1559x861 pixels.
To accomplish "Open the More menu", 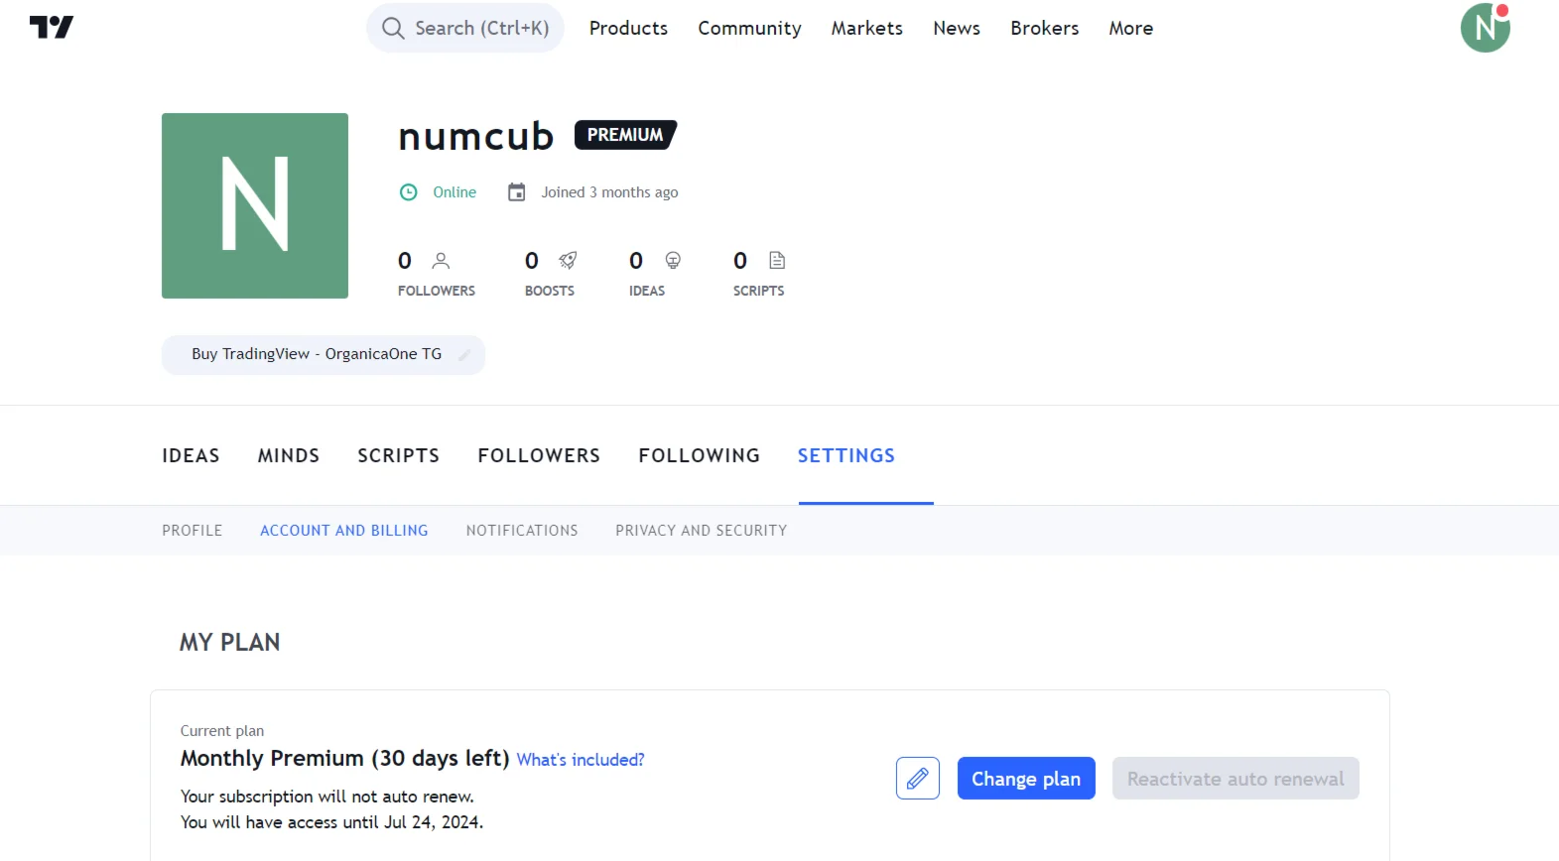I will click(x=1131, y=28).
